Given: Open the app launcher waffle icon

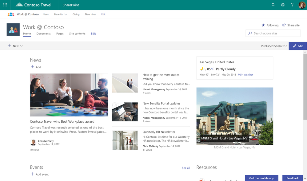Looking at the screenshot, I should click(5, 5).
